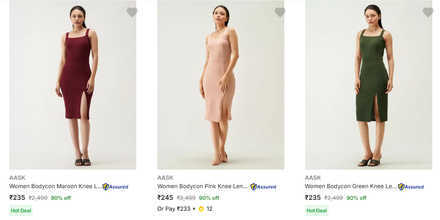Click Assured badge on maroon dress
Viewport: 440px width, 220px height.
coord(115,187)
